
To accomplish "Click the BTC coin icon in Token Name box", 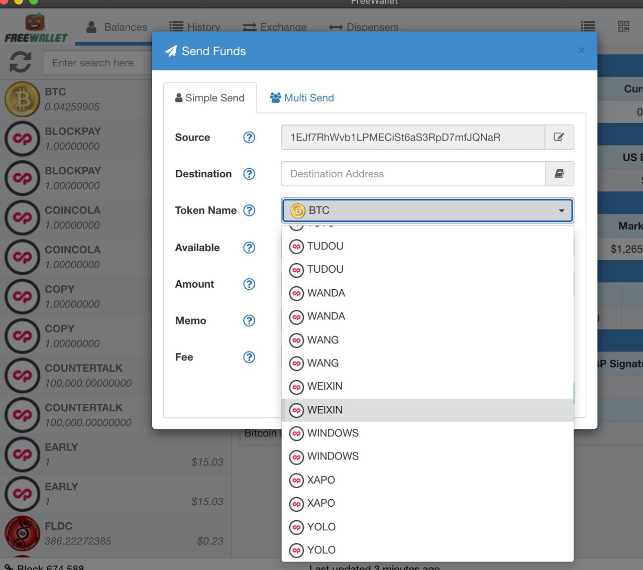I will point(298,210).
